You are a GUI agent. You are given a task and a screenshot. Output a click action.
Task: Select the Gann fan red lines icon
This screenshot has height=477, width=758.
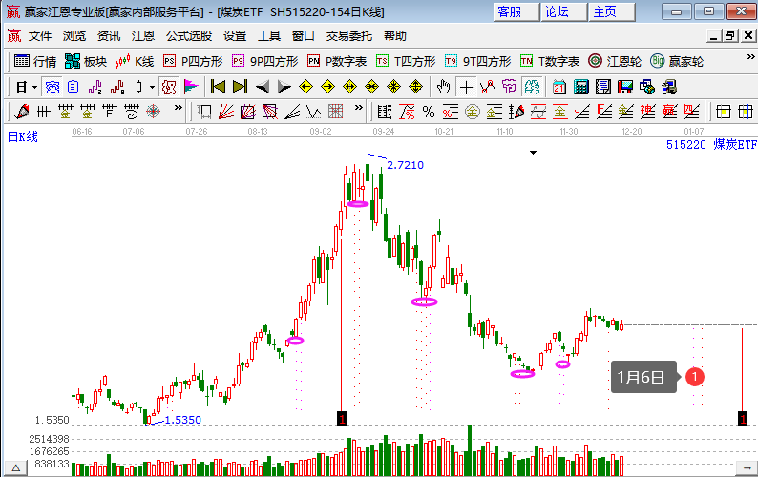[x=226, y=113]
